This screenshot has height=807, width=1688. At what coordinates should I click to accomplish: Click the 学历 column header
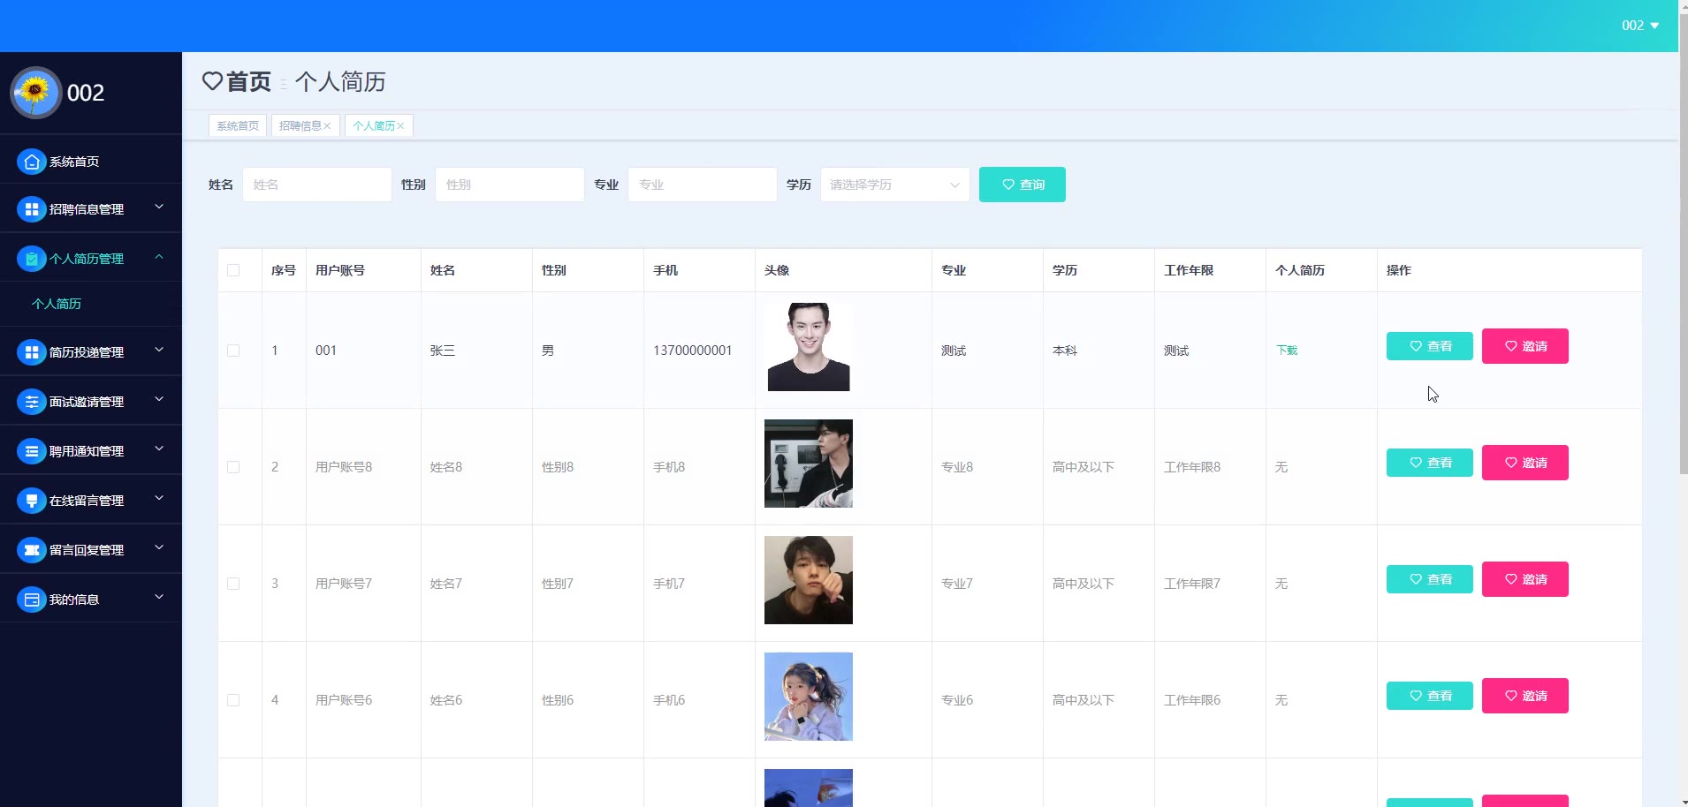1065,270
